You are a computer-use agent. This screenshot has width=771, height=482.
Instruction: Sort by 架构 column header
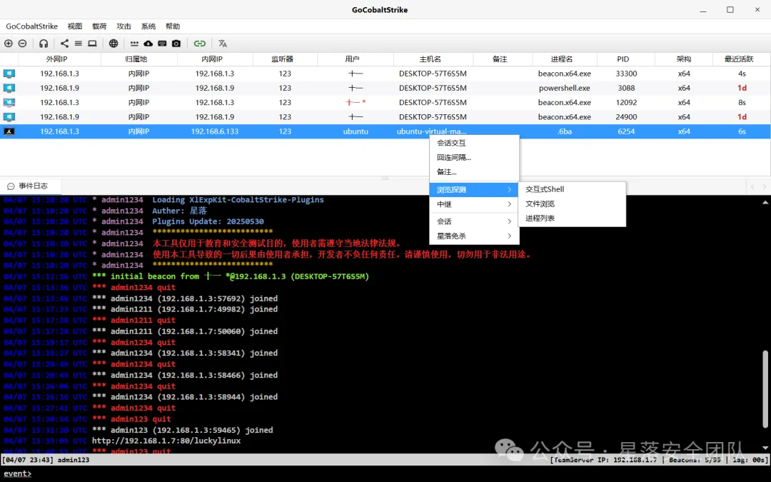click(683, 59)
